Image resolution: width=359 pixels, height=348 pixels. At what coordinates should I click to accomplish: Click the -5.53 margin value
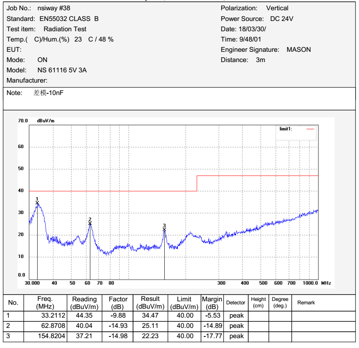pos(212,315)
